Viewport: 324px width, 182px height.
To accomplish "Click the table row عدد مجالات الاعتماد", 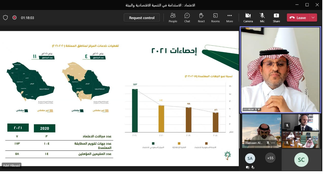I will click(59, 136).
